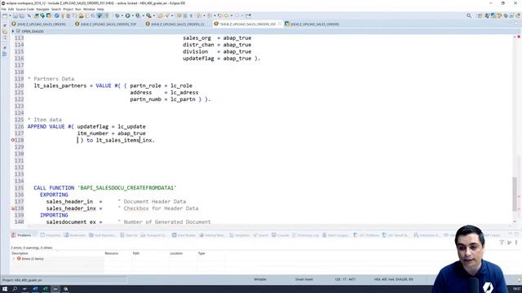The height and width of the screenshot is (293, 522).
Task: Expand the Errors (3 items) node
Action: pyautogui.click(x=14, y=259)
